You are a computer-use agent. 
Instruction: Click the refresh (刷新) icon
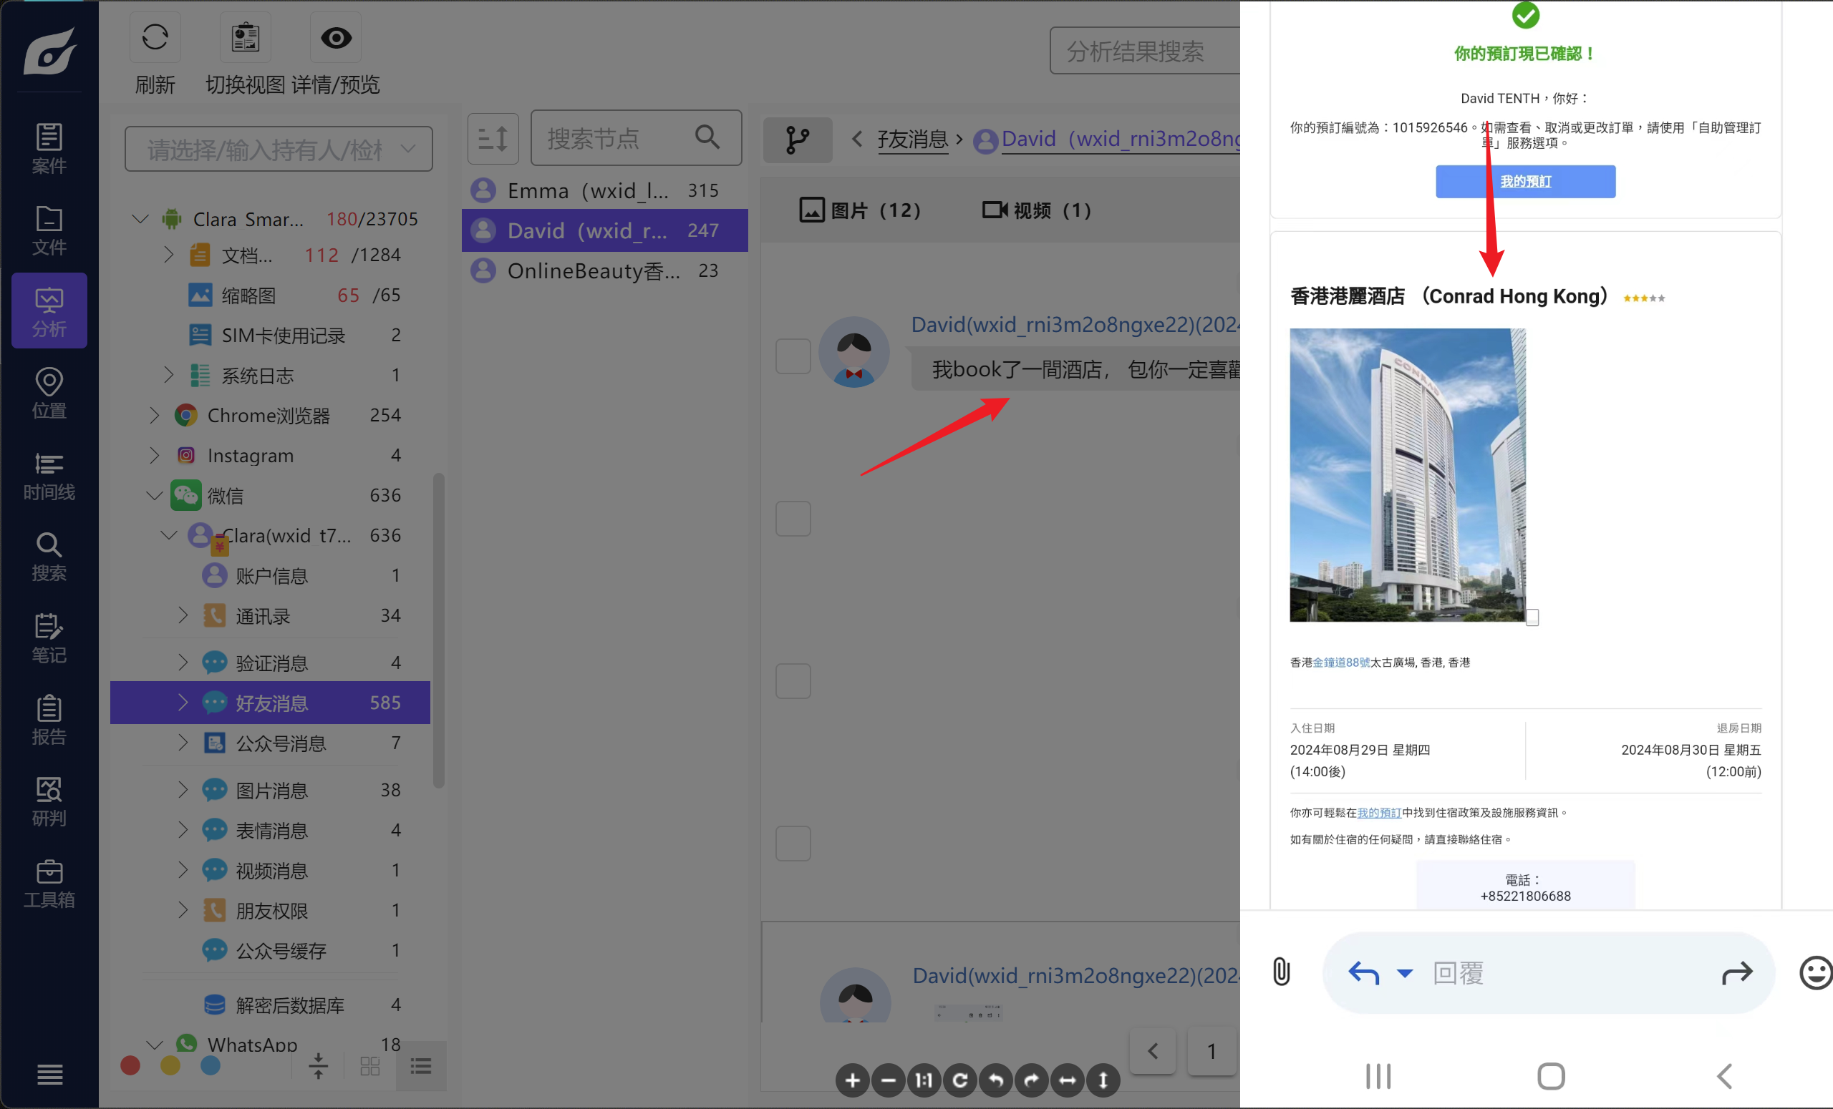pyautogui.click(x=155, y=37)
